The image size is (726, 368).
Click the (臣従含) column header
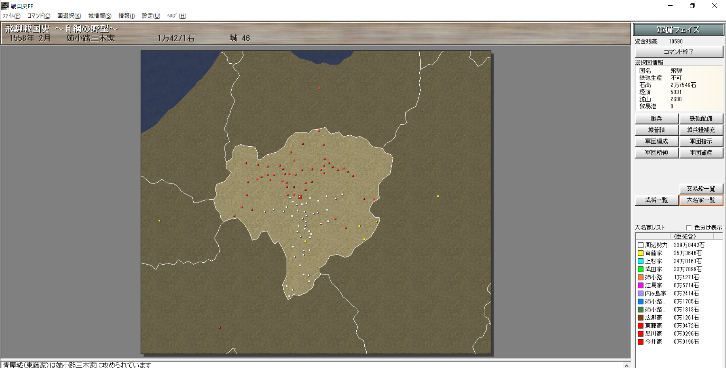point(684,236)
